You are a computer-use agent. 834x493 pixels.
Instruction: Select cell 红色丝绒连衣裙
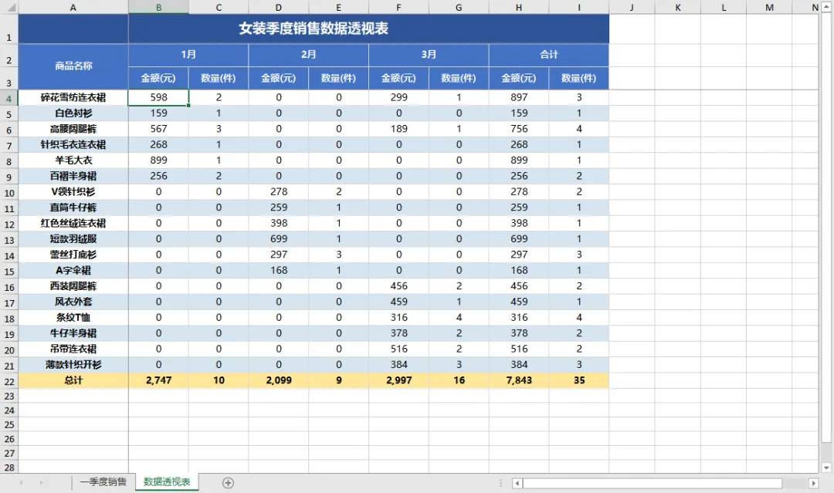coord(73,223)
